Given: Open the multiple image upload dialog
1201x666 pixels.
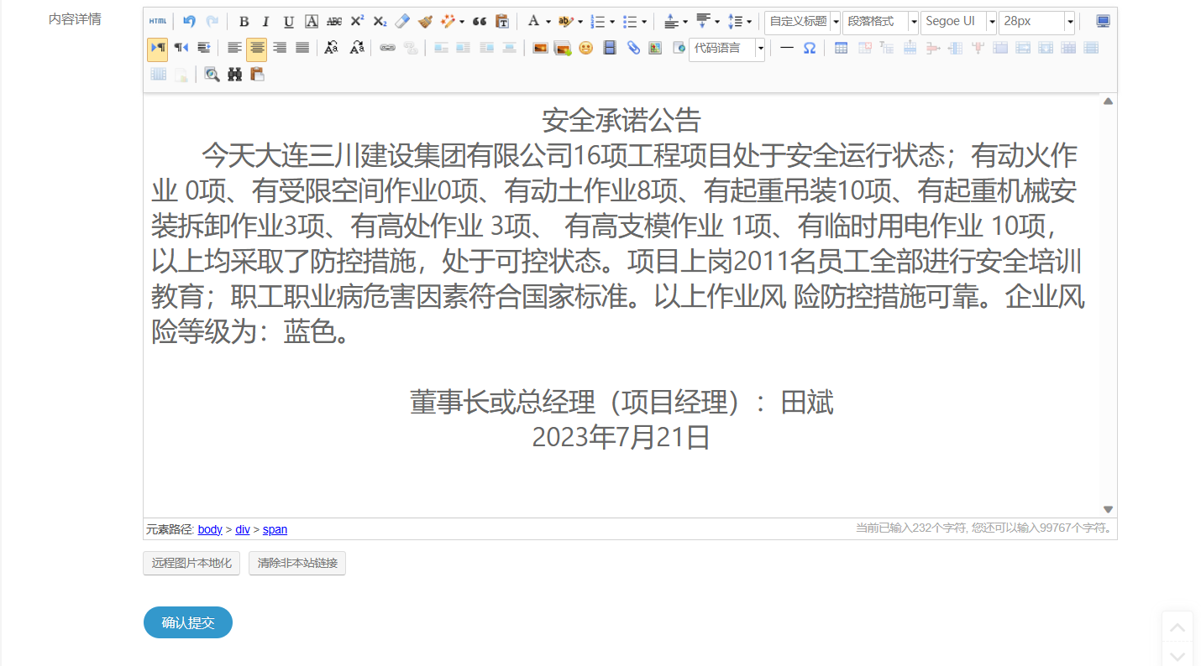Looking at the screenshot, I should coord(563,48).
